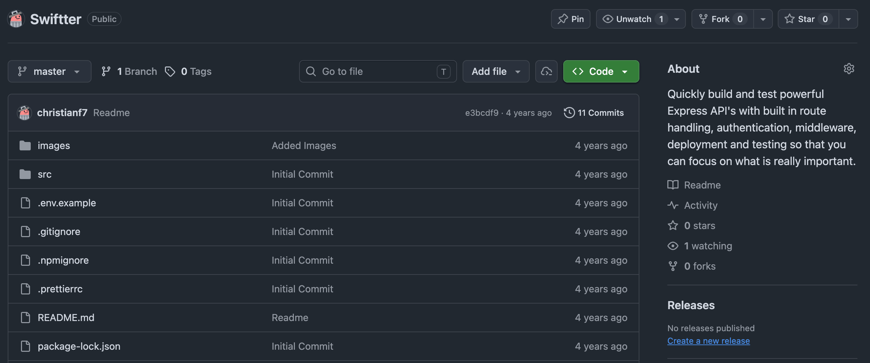Open Initial Commit message for .env.example
The image size is (870, 363).
tap(303, 203)
